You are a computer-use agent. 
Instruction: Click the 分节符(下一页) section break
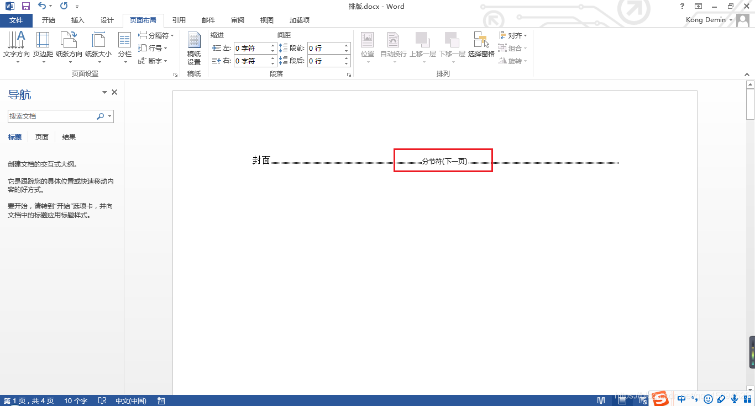coord(444,162)
